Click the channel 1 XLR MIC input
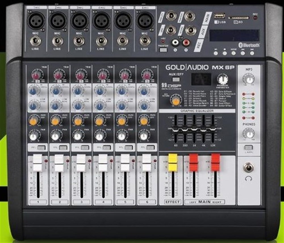This screenshot has height=243, width=284. pyautogui.click(x=36, y=20)
